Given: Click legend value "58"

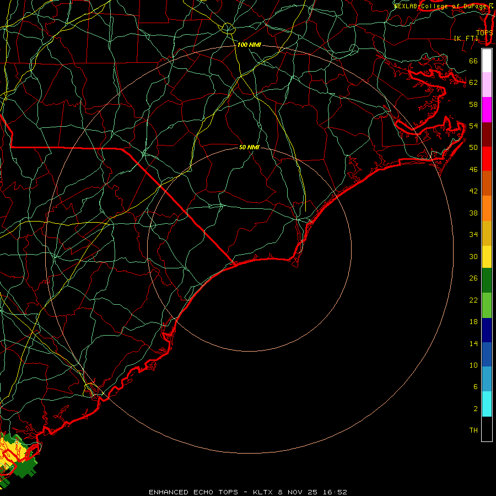Looking at the screenshot, I should pyautogui.click(x=473, y=104).
